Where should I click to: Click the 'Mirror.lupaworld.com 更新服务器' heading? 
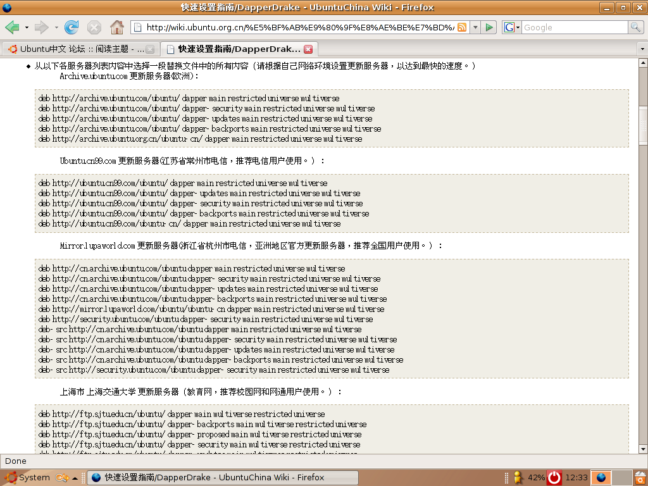click(x=251, y=246)
